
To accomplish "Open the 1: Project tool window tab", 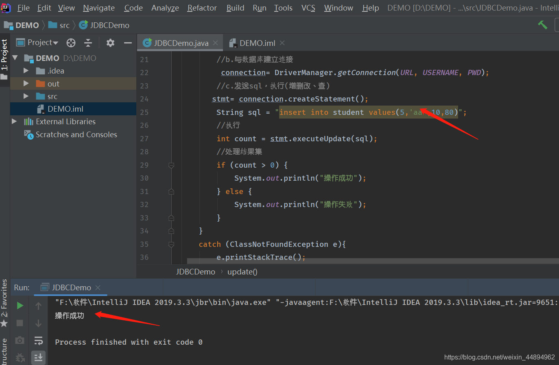I will click(x=4, y=59).
